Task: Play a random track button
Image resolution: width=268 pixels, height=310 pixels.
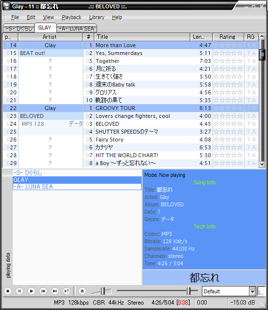Action: (x=67, y=291)
